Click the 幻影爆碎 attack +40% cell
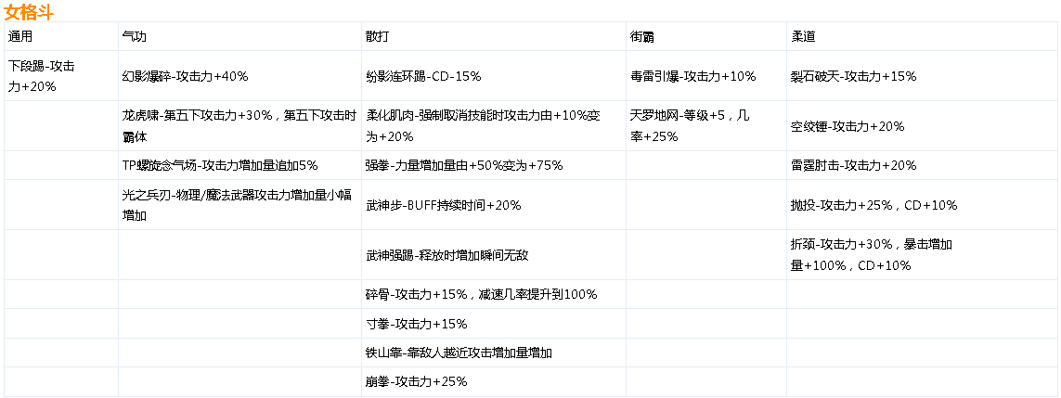1061x398 pixels. 239,76
